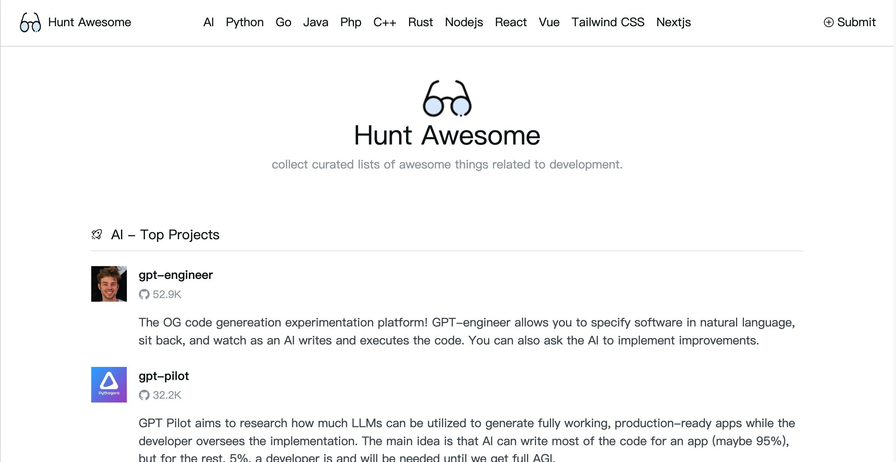Open the gpt-pilot project title
The height and width of the screenshot is (462, 896).
pos(163,376)
